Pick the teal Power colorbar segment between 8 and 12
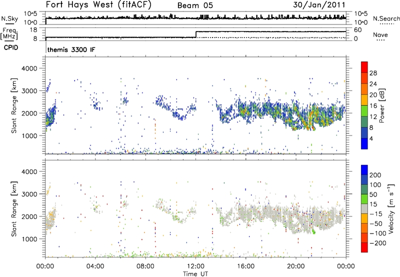 pyautogui.click(x=364, y=121)
